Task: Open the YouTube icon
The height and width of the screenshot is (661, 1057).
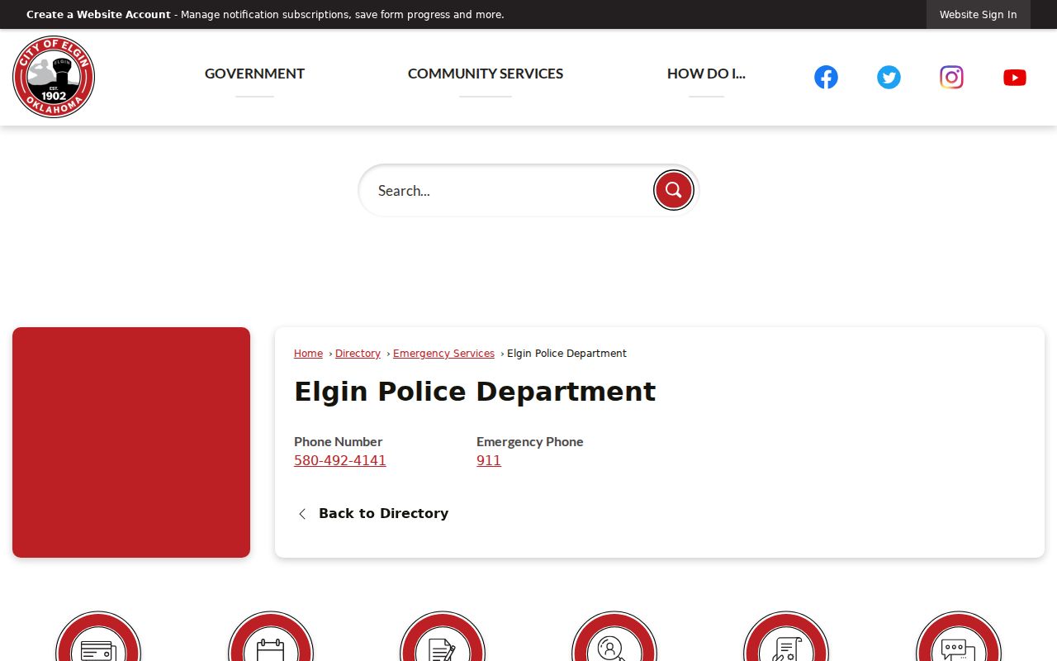Action: click(1015, 77)
